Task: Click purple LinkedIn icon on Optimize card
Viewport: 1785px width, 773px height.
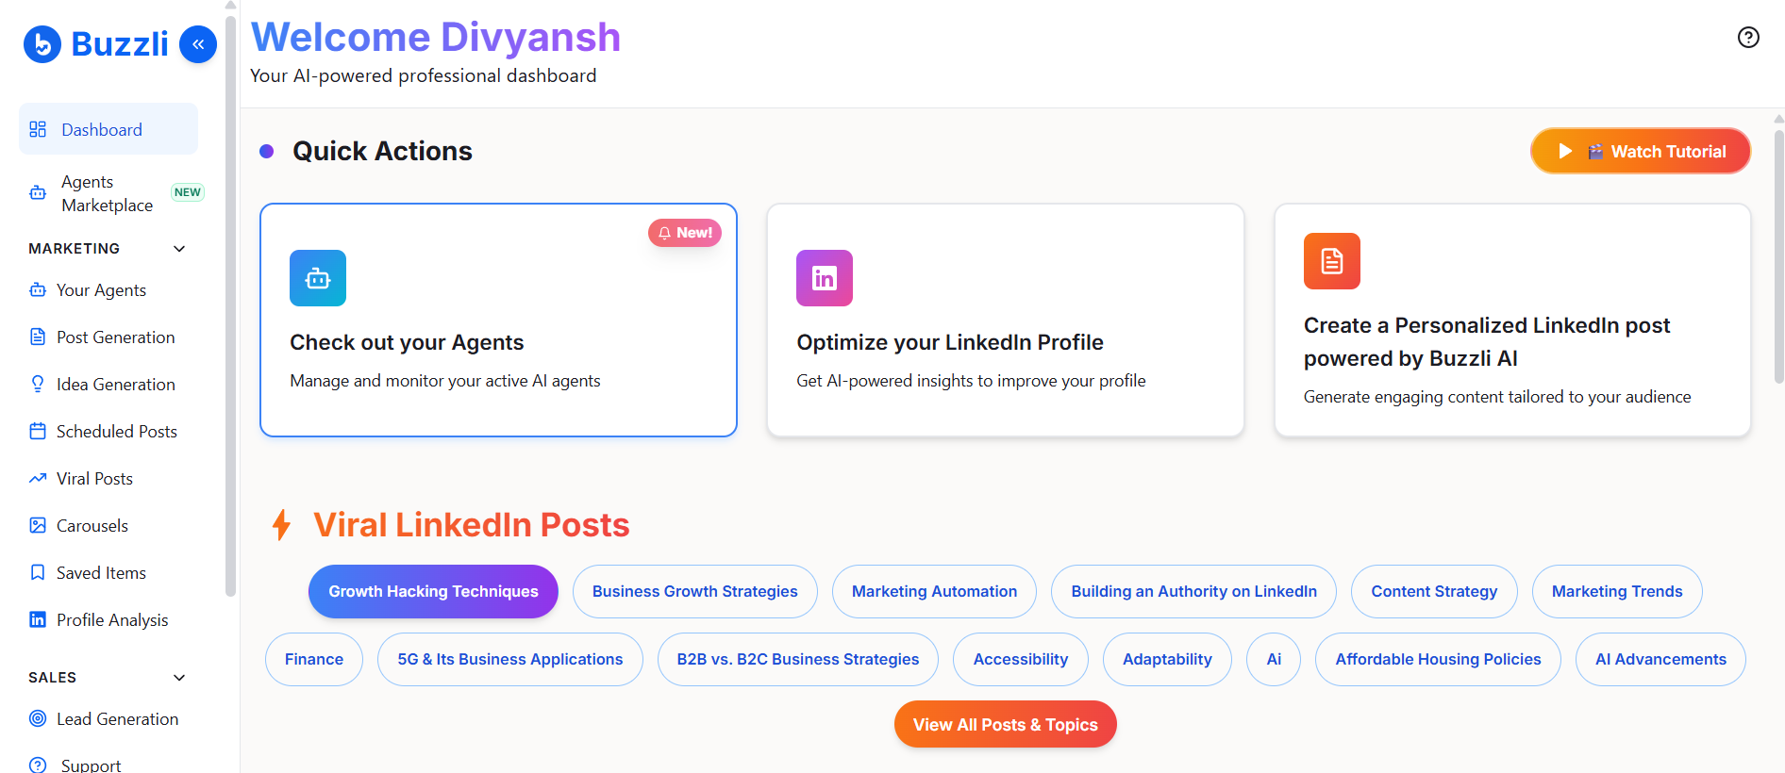Action: click(825, 278)
